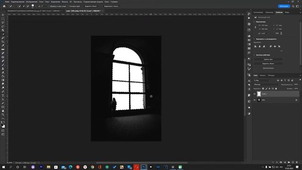Toggle the link width and height icon
This screenshot has width=302, height=170.
click(x=255, y=27)
